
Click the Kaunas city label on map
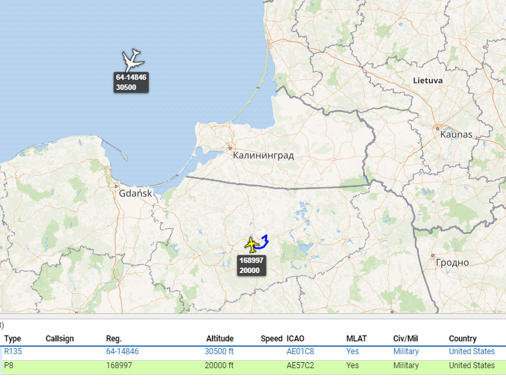456,134
